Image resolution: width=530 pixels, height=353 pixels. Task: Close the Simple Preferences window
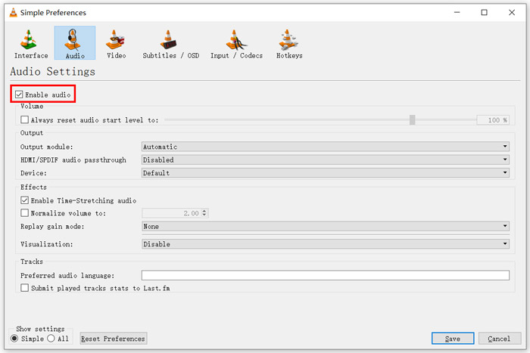click(x=512, y=13)
